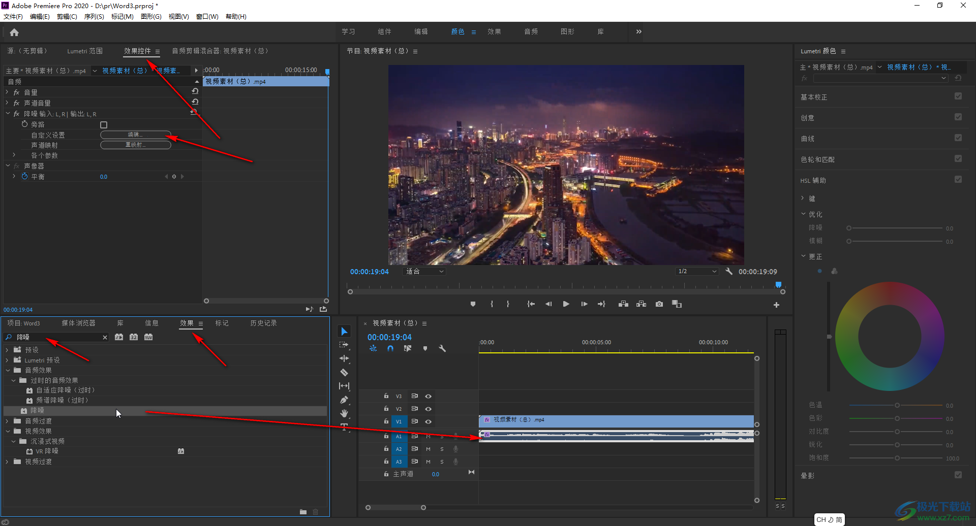Click Mark In button
This screenshot has height=526, width=976.
click(x=492, y=304)
